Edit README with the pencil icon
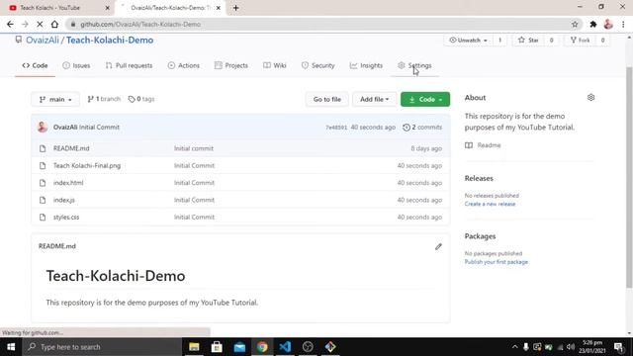 438,246
